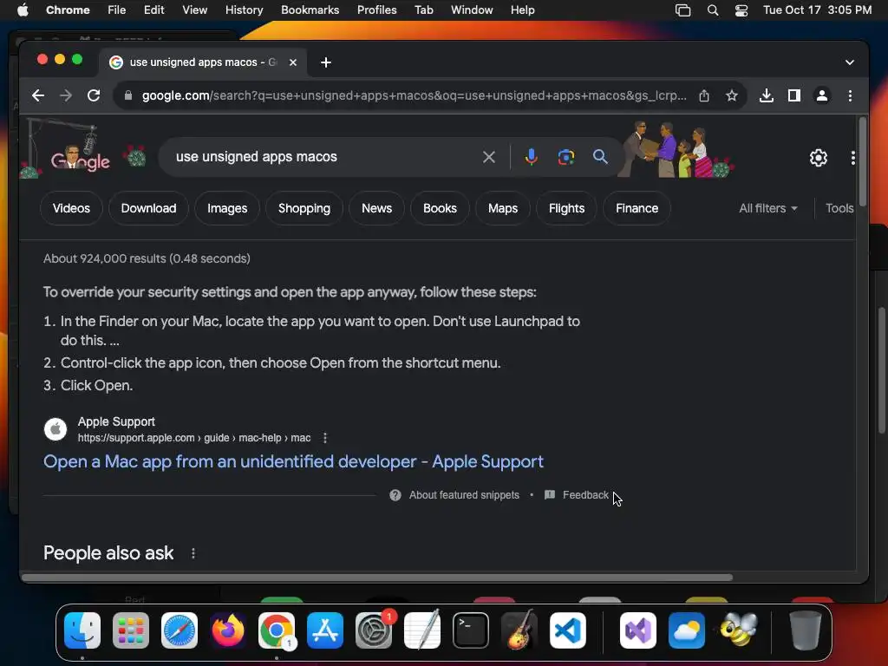
Task: Share this page via the share icon
Action: point(704,95)
